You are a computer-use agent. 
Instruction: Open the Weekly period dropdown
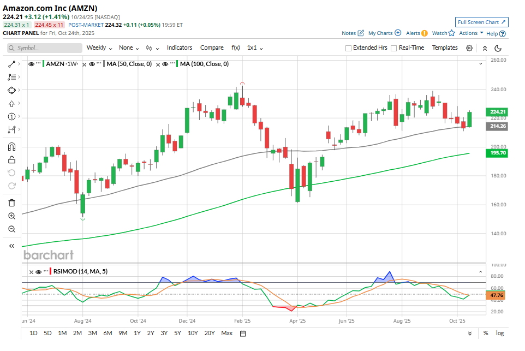tap(99, 48)
